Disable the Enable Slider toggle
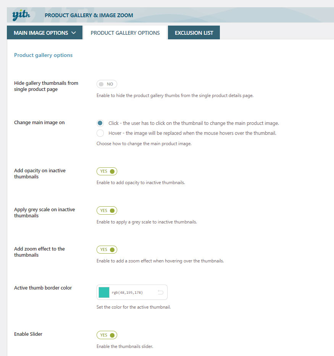Viewport: 334px width, 356px height. click(107, 335)
